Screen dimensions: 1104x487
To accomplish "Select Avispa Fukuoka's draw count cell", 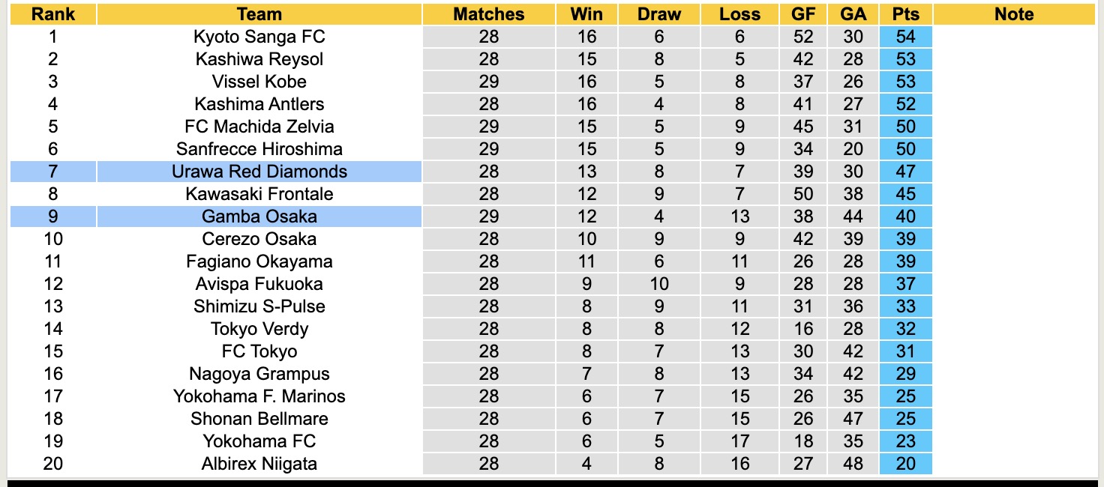I will point(658,284).
